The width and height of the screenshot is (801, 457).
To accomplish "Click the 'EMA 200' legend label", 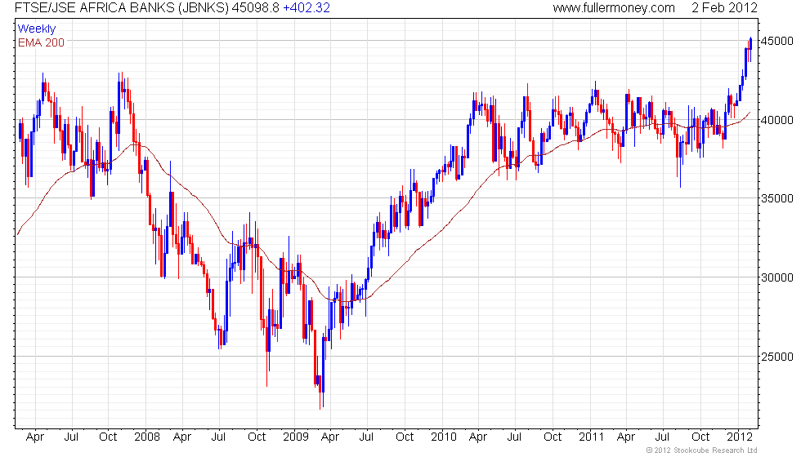I will point(41,42).
